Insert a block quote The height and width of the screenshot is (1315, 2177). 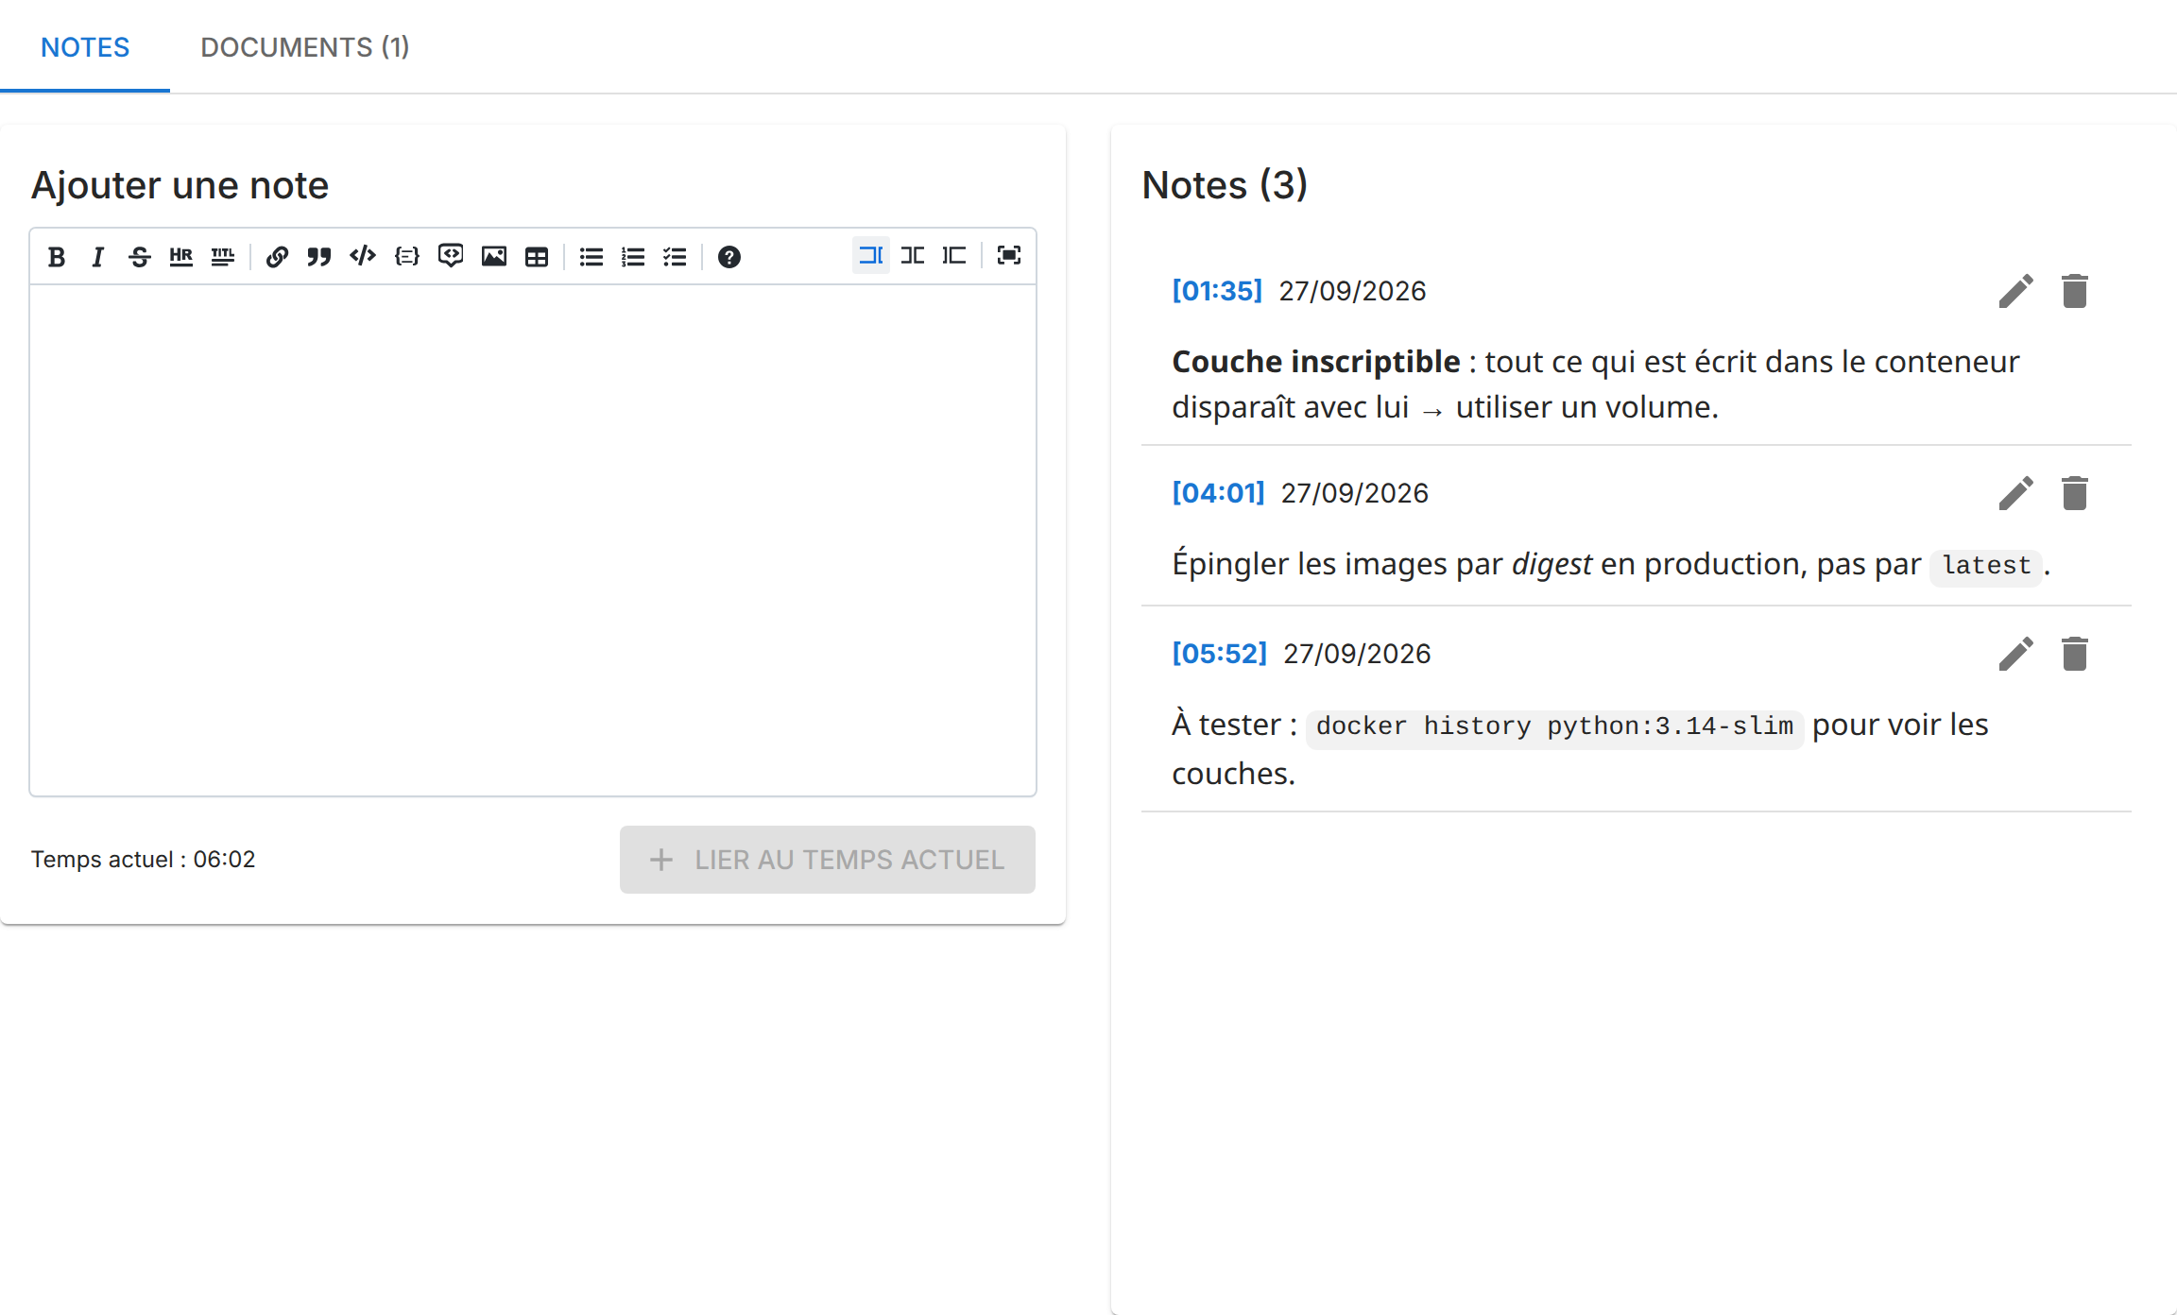tap(319, 256)
